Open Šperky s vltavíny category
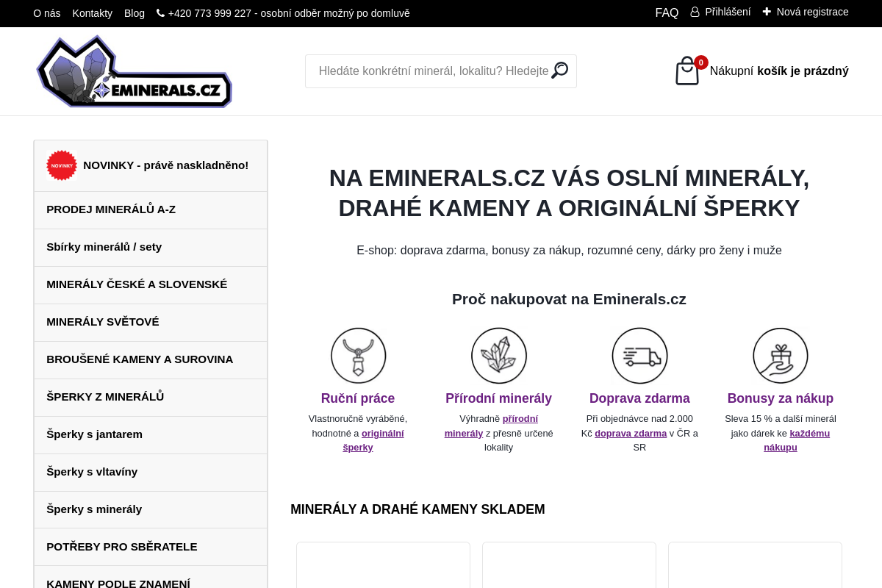882x588 pixels. [151, 473]
